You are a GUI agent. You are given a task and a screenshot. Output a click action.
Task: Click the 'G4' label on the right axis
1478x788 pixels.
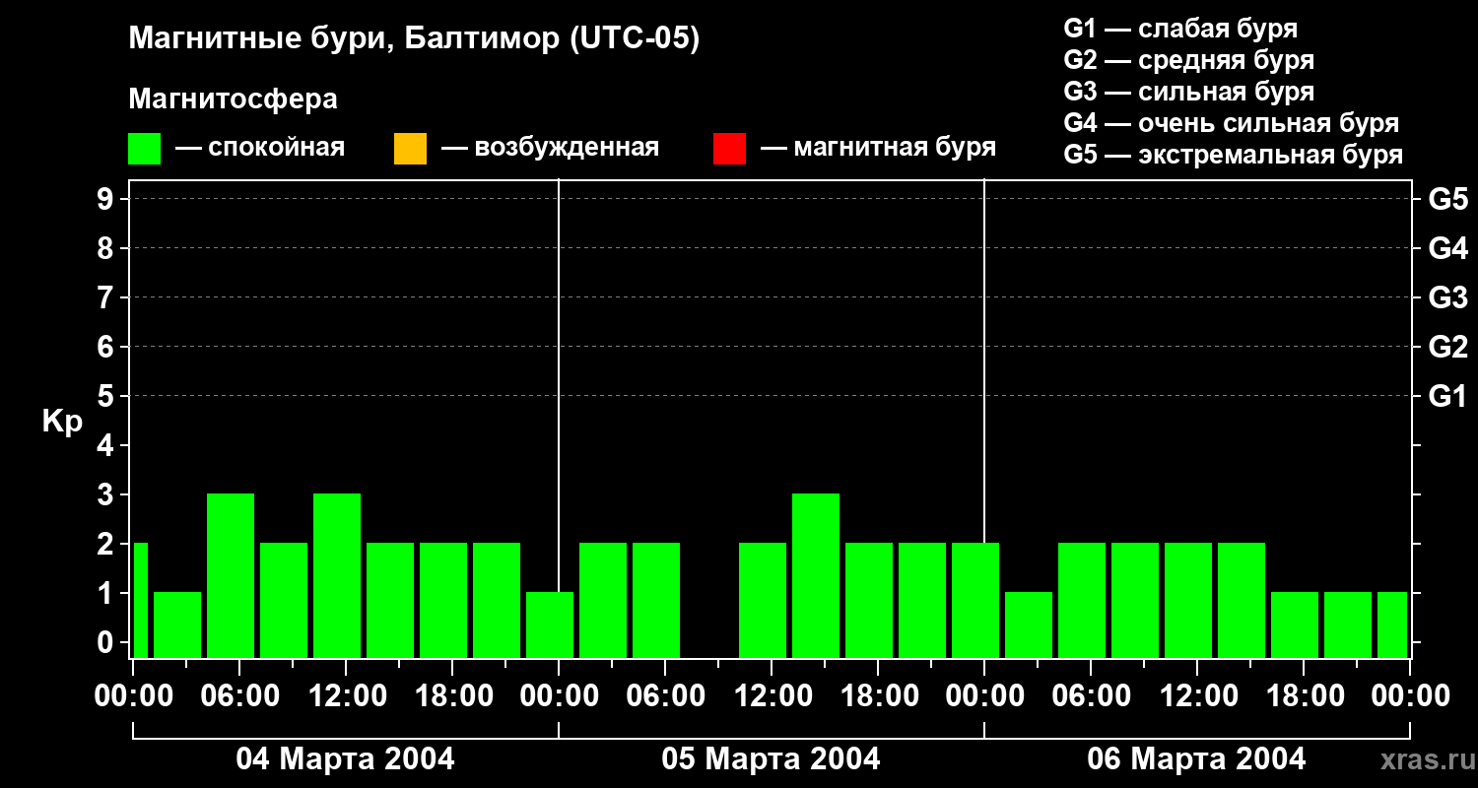(1447, 248)
